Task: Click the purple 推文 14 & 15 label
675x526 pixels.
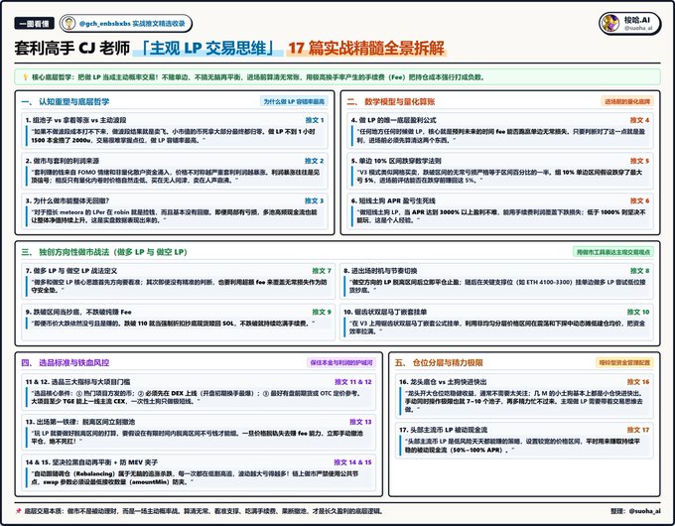Action: (352, 462)
